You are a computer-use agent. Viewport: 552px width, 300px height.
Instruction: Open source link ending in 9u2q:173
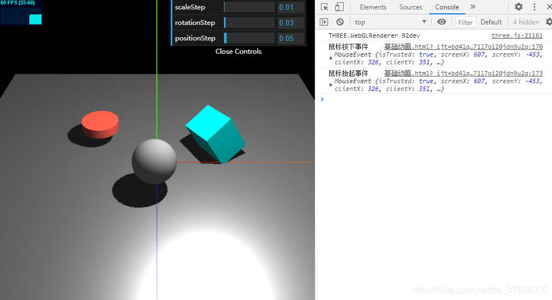(463, 73)
